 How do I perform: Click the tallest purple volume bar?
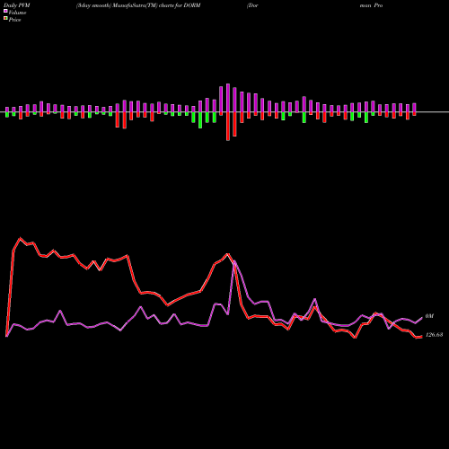228,98
